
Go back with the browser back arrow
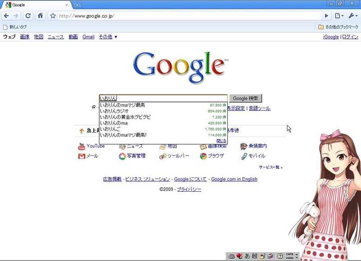point(6,16)
